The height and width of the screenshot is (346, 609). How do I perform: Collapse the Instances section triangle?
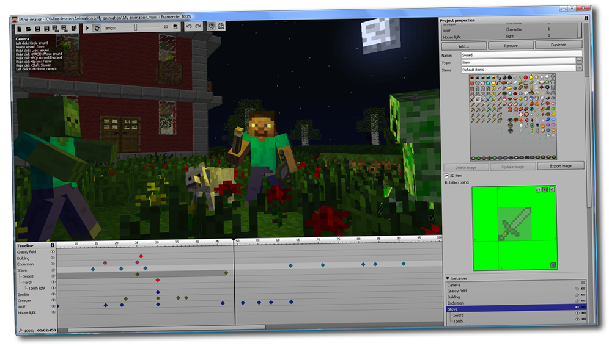(448, 278)
